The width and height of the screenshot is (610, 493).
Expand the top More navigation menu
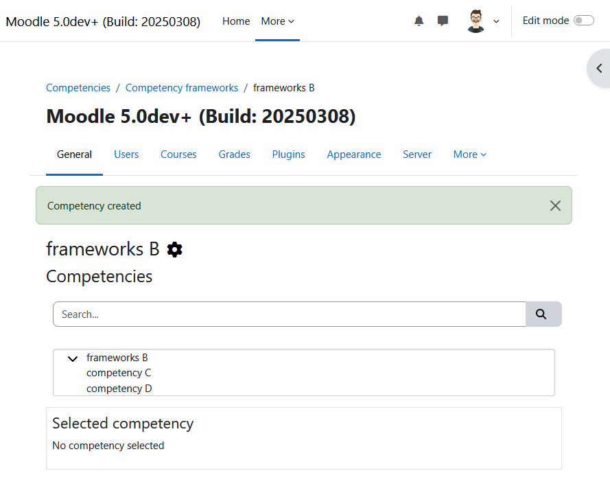click(x=277, y=21)
